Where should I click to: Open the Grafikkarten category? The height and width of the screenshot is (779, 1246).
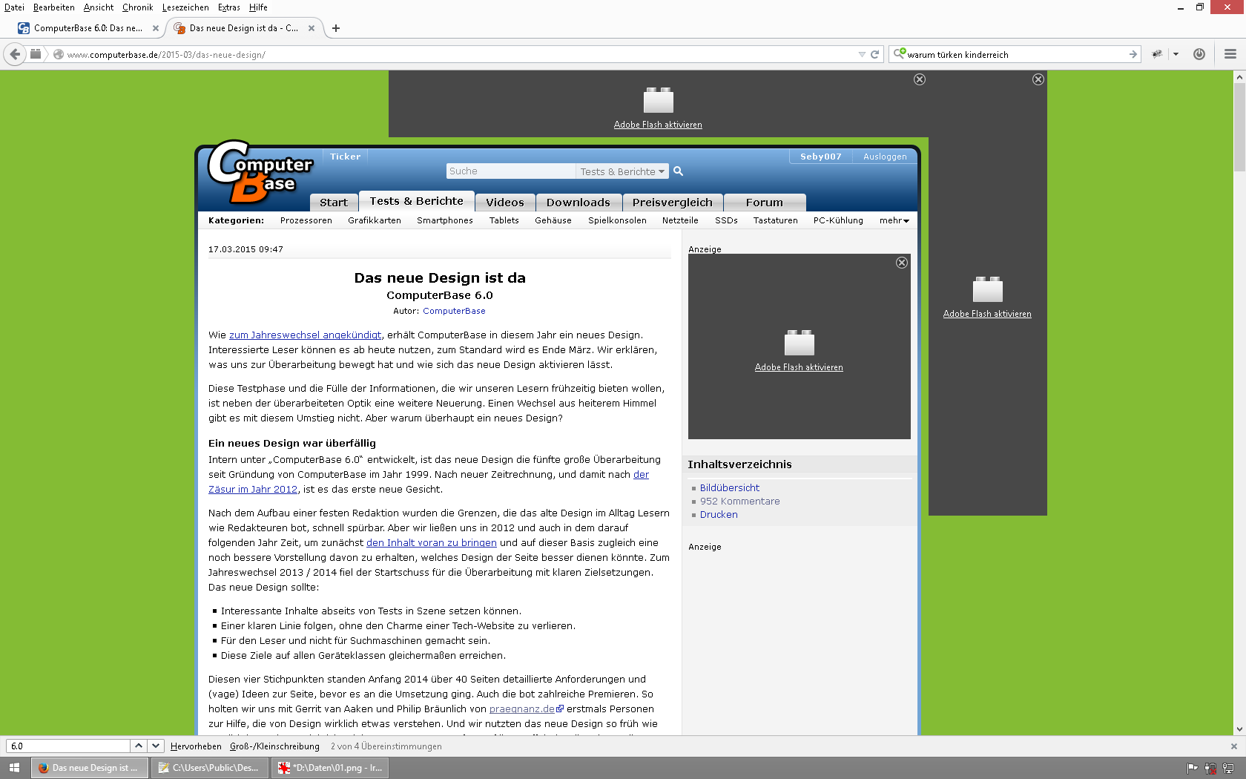coord(375,220)
